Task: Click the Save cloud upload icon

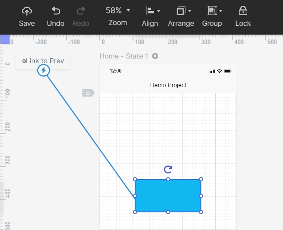Action: click(x=27, y=11)
